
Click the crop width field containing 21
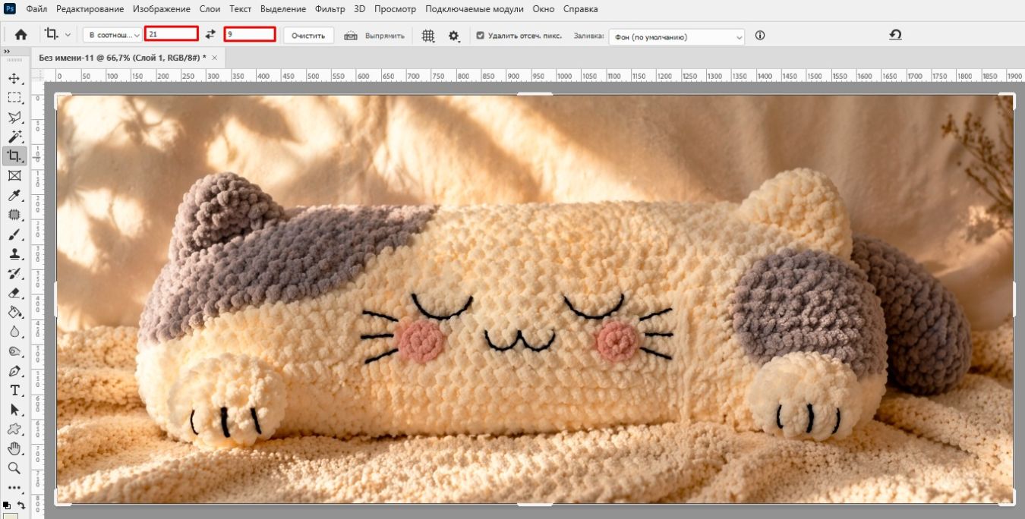coord(172,34)
